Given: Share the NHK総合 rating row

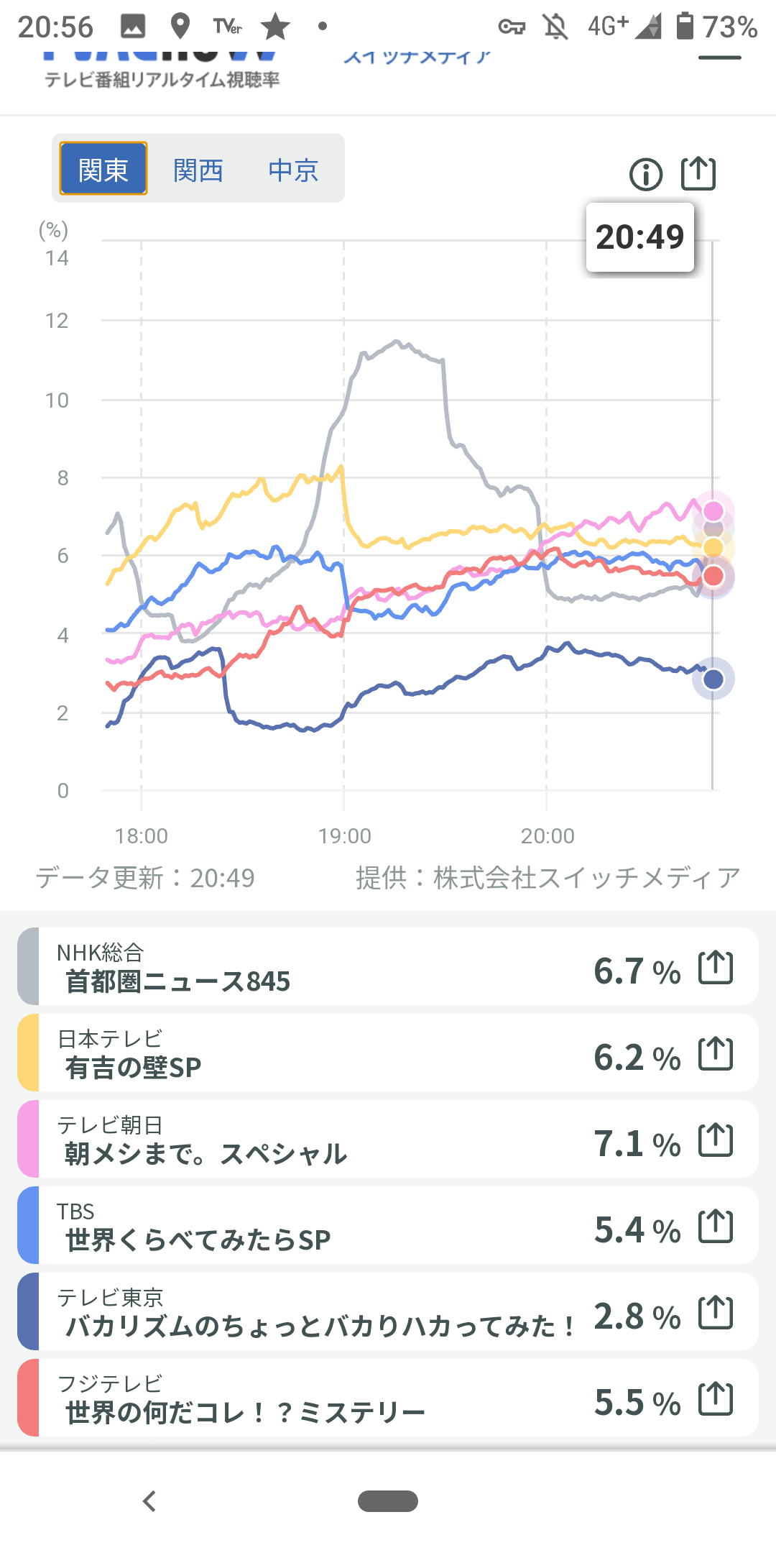Looking at the screenshot, I should (716, 968).
